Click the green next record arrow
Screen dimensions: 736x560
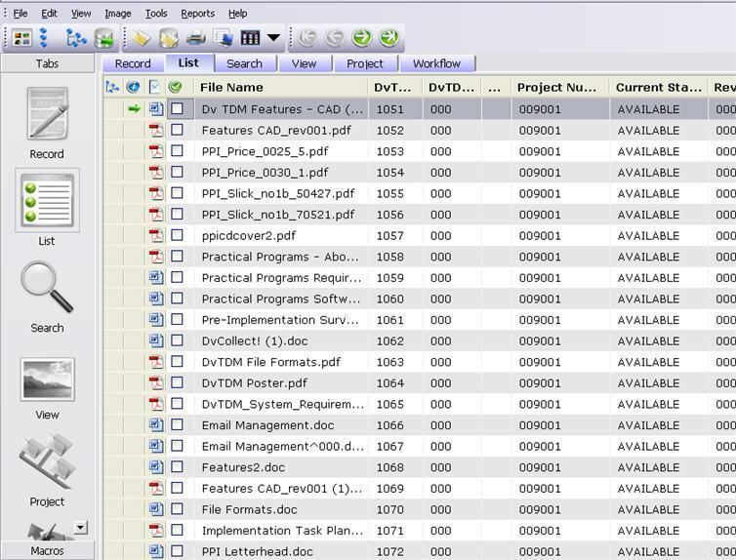[x=361, y=38]
